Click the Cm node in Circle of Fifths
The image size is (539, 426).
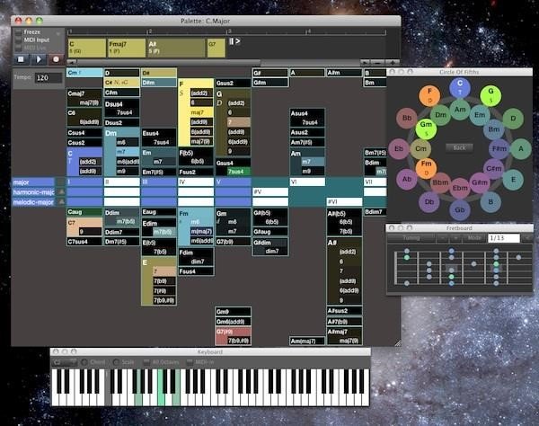(420, 148)
